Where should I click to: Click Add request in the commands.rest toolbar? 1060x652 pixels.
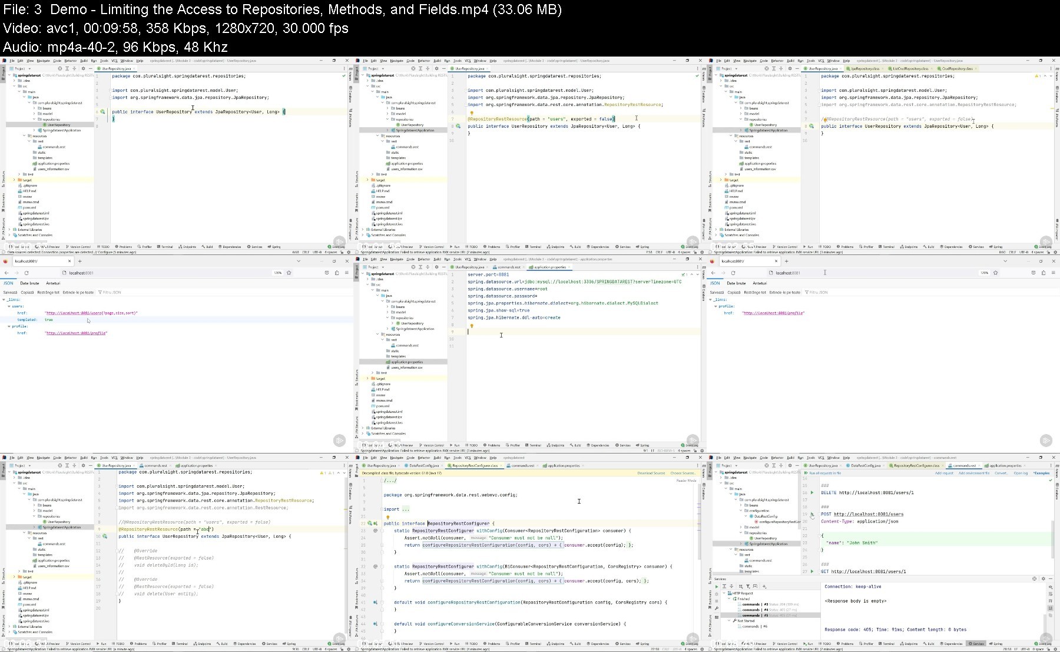944,473
